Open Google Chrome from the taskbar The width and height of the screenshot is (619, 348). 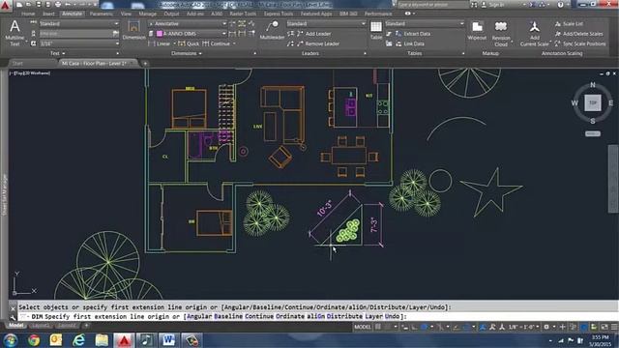coord(34,340)
